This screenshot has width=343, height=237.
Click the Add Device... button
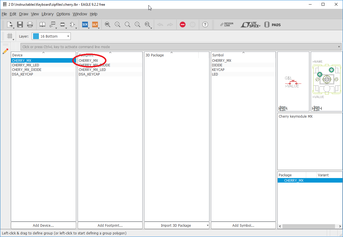pos(43,226)
